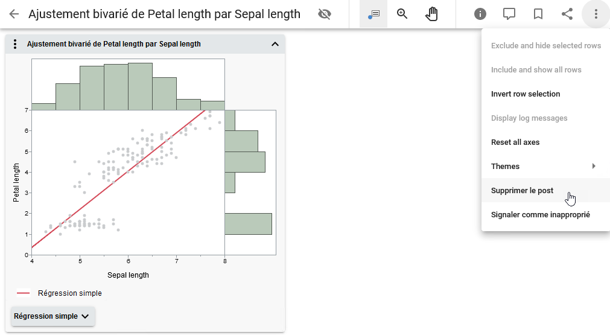
Task: Open the info details icon
Action: (480, 14)
